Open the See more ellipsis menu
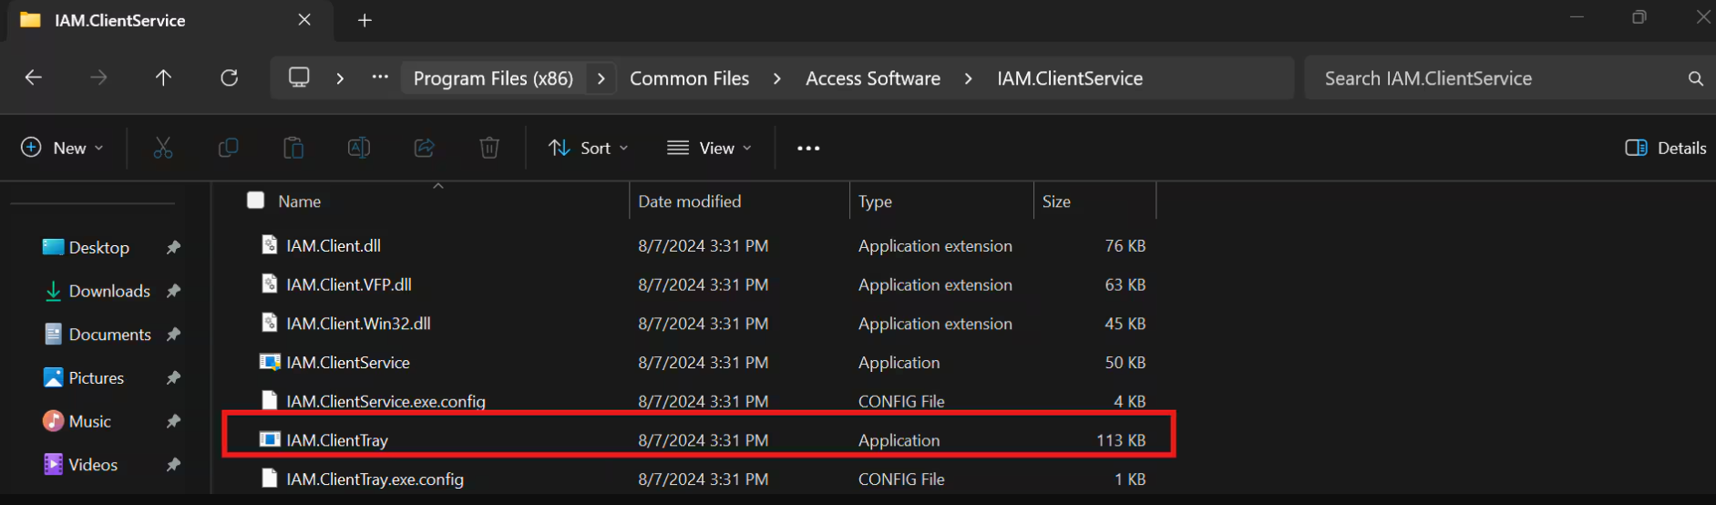1716x505 pixels. (x=808, y=148)
